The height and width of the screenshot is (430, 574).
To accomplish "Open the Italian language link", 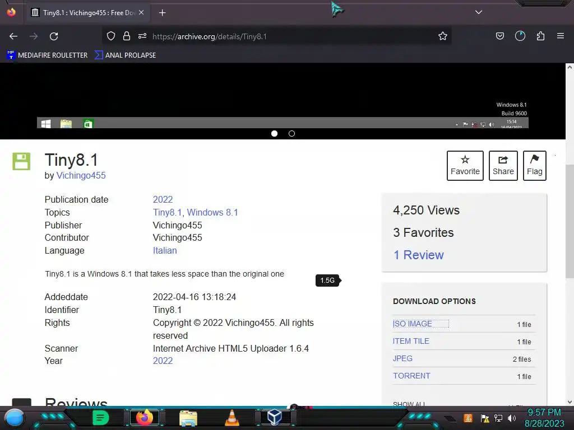I will (165, 250).
